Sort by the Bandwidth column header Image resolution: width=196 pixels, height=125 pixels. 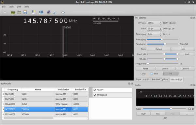click(x=80, y=89)
